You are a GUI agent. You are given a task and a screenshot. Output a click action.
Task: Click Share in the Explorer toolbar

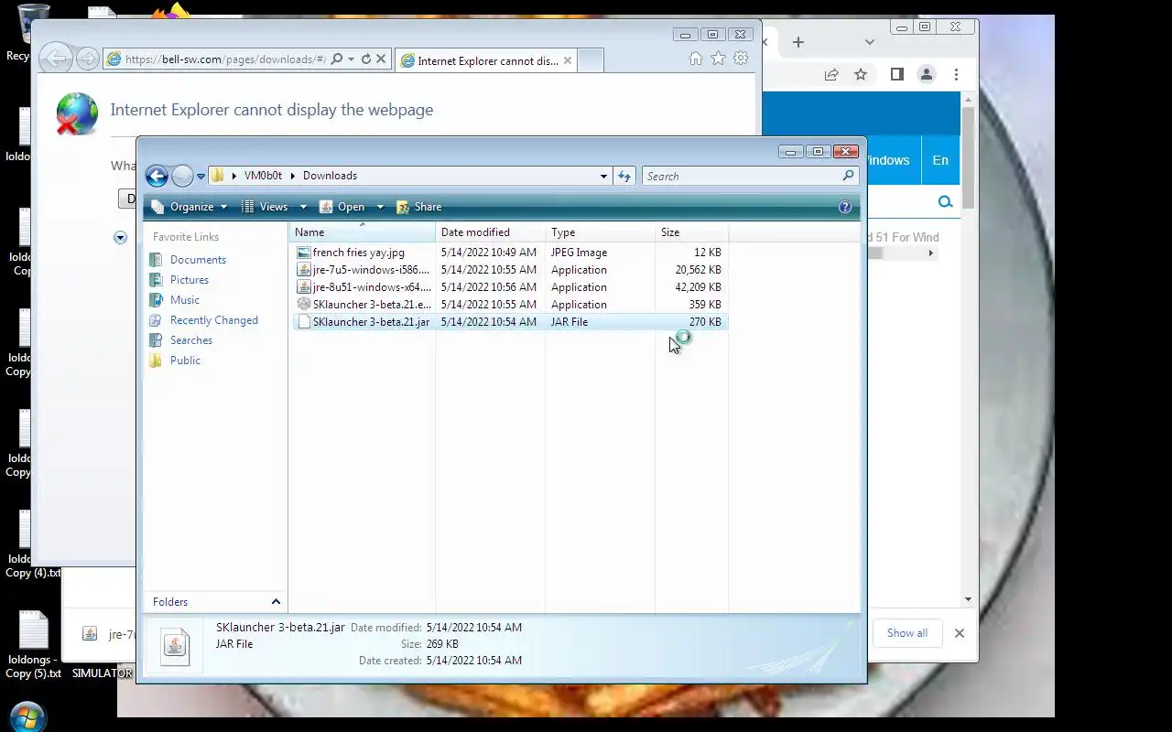click(x=419, y=207)
